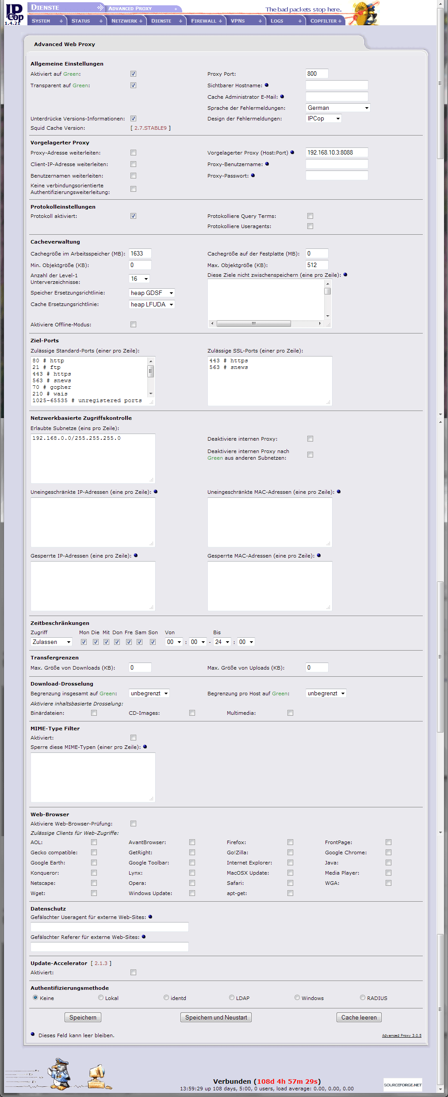Click vertical scrollbar of 'nicht zwischenspeichern' textarea
The height and width of the screenshot is (1097, 448).
(328, 300)
